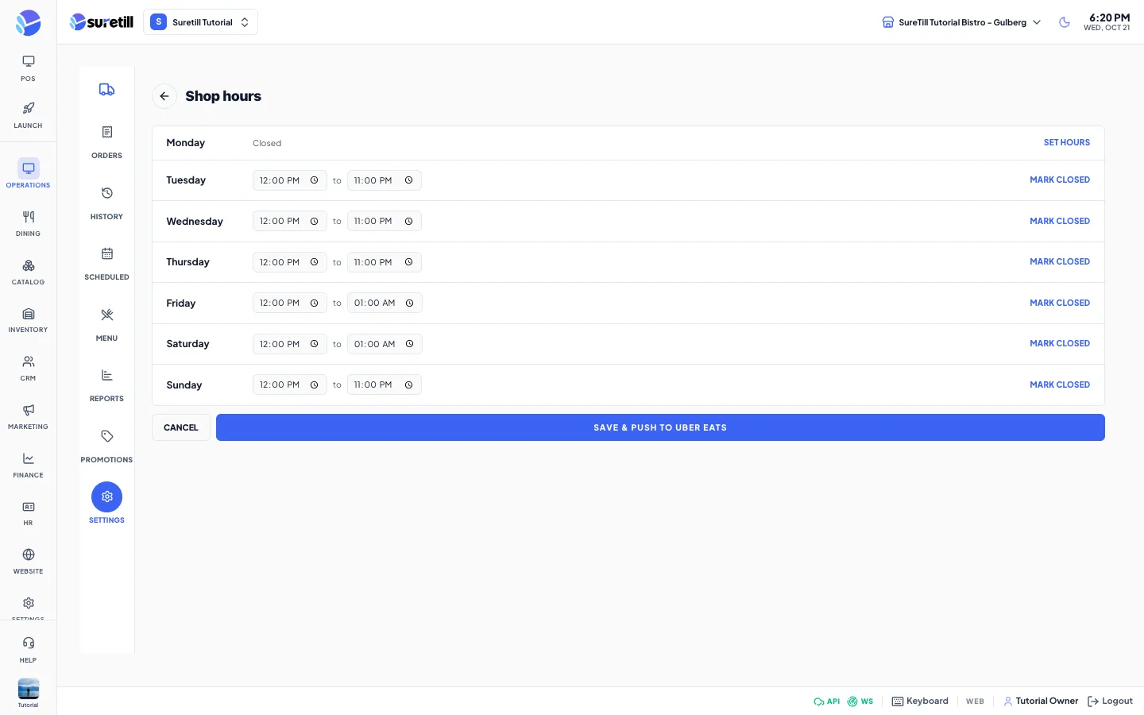Open the Catalog section
1144x715 pixels.
point(28,272)
